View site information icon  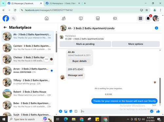[22, 10]
